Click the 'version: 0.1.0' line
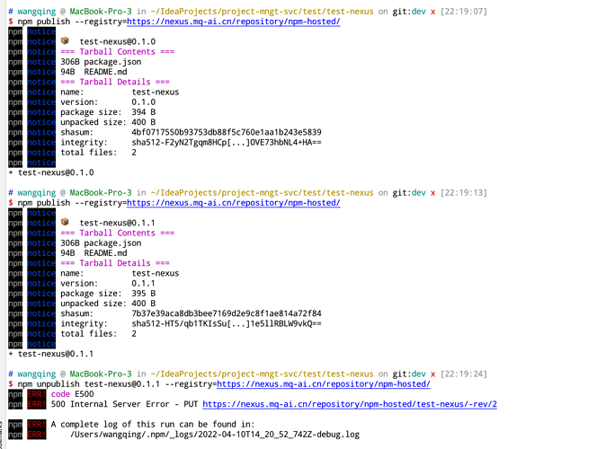The height and width of the screenshot is (449, 615). tap(108, 102)
